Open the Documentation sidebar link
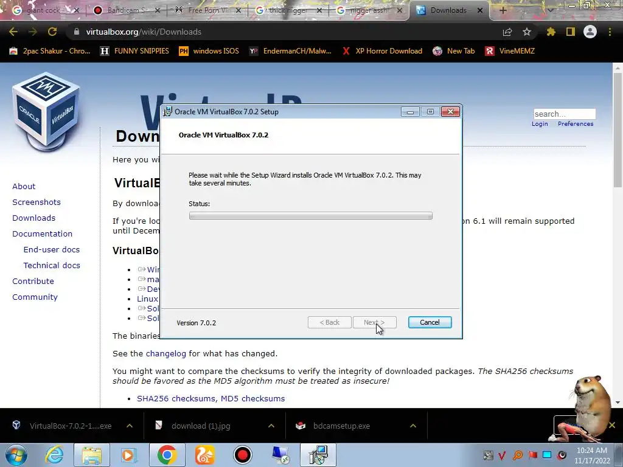This screenshot has width=623, height=467. [x=42, y=234]
